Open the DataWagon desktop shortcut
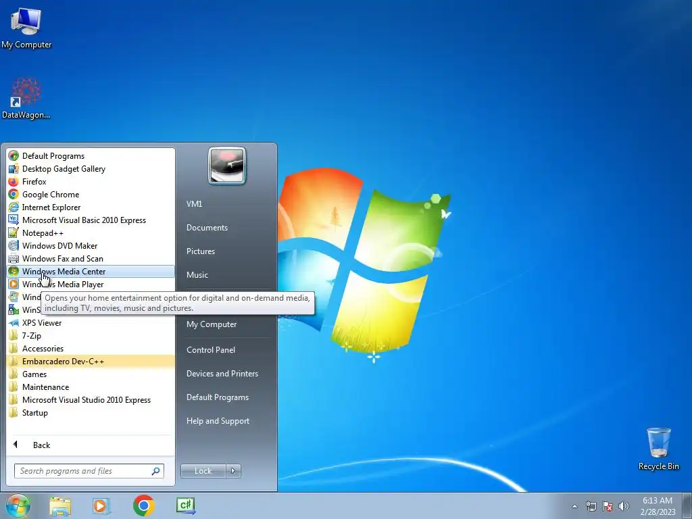 click(x=26, y=98)
